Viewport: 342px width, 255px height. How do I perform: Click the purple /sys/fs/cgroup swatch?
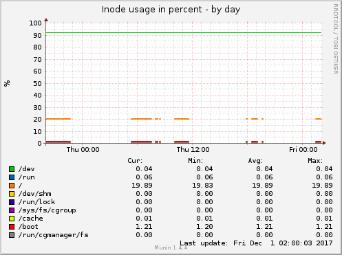12,210
